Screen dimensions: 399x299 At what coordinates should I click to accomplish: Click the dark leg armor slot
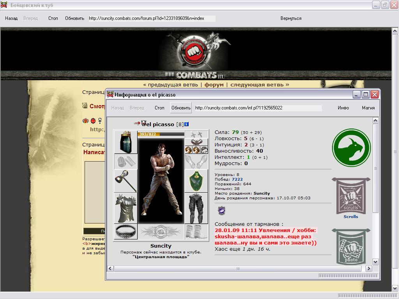point(196,208)
